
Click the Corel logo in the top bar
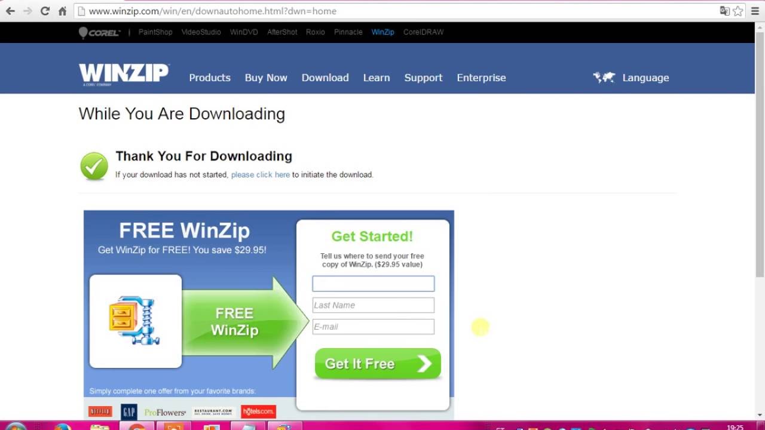pos(100,32)
